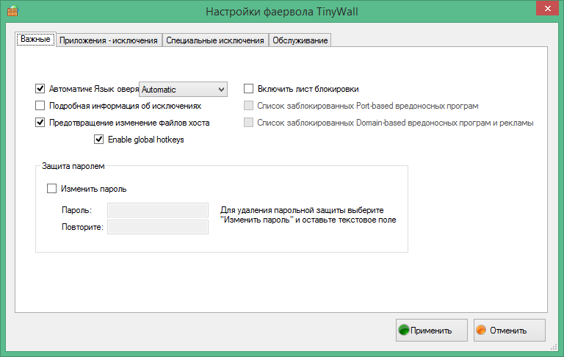564x357 pixels.
Task: Tick the Изменить пароль checkbox
Action: click(x=52, y=189)
